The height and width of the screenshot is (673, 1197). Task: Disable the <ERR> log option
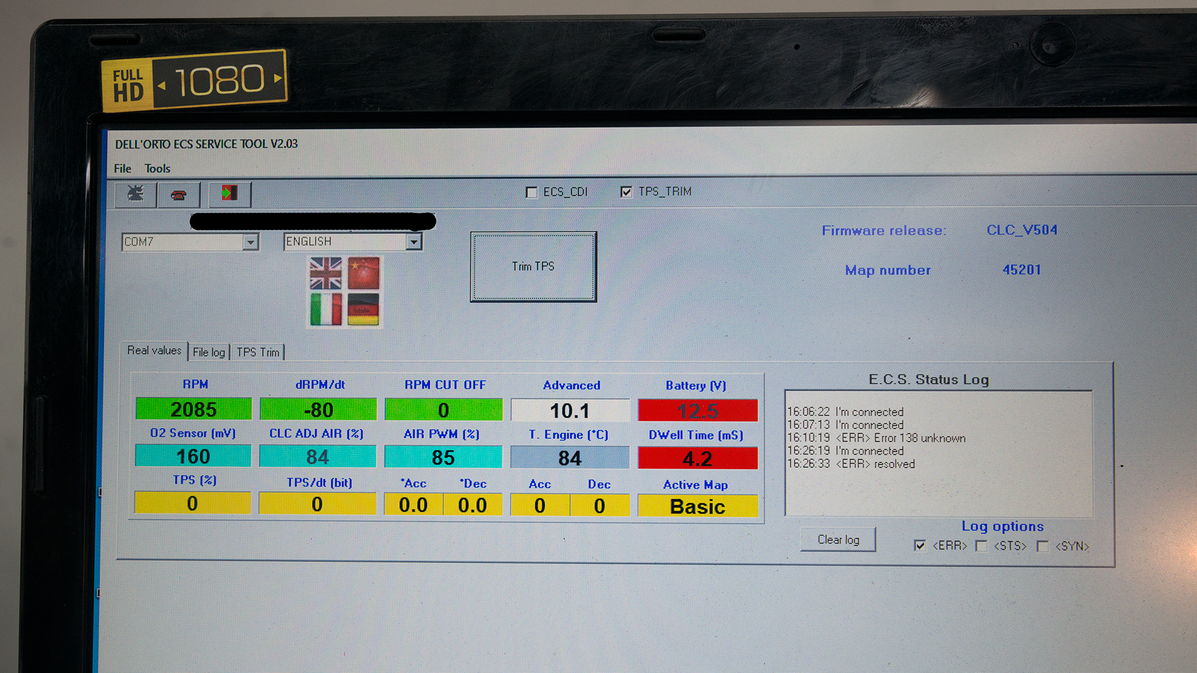point(920,546)
